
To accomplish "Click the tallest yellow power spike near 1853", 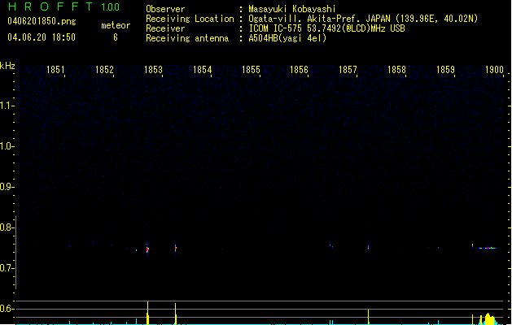I will point(147,313).
